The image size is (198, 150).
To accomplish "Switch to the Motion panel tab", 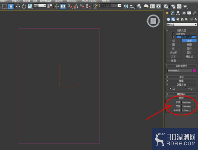I will click(184, 13).
